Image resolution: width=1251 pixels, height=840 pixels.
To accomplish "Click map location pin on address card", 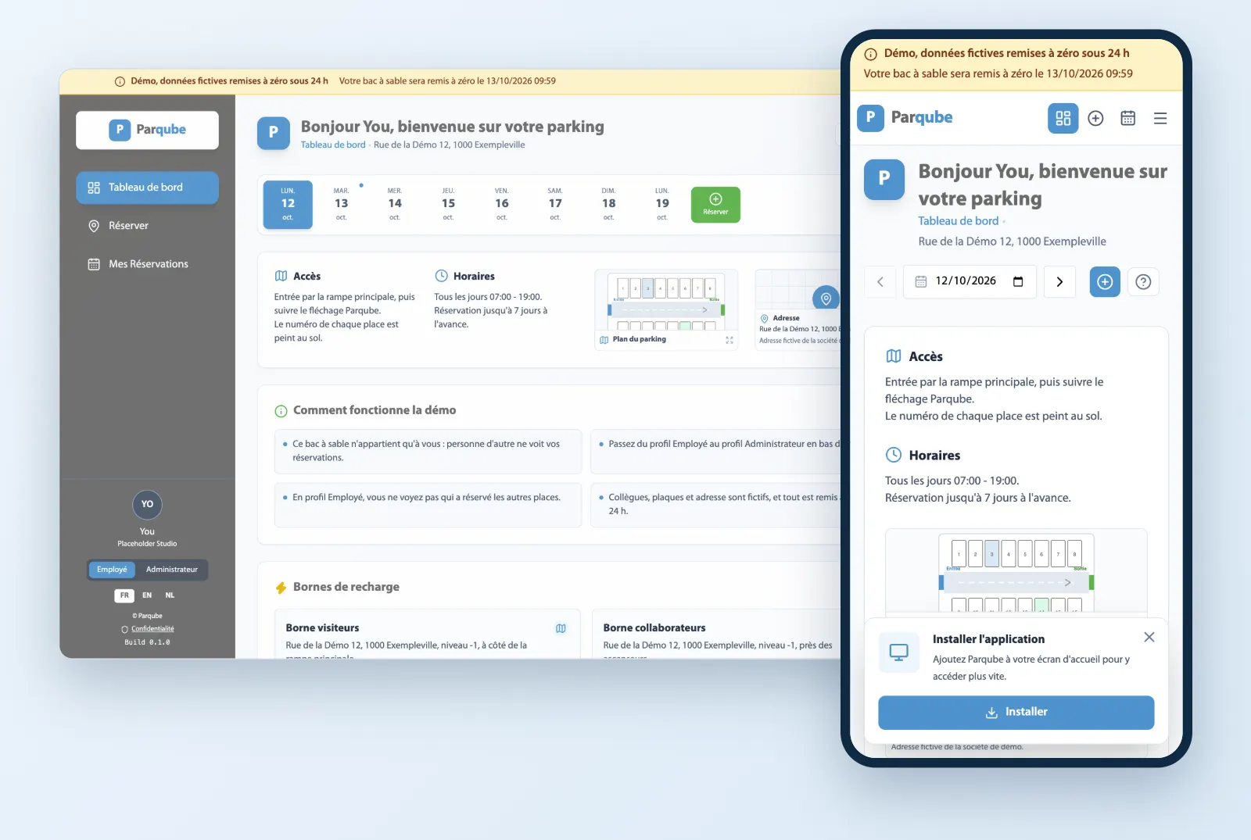I will tap(826, 298).
